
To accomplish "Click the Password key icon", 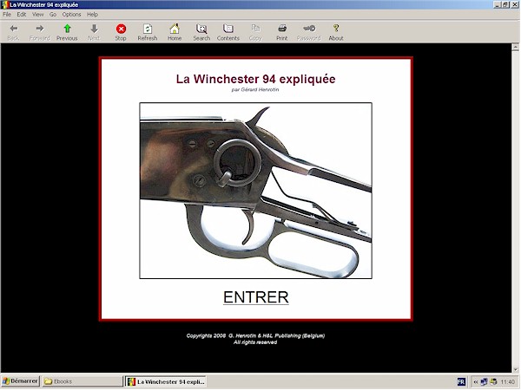I will pos(309,29).
